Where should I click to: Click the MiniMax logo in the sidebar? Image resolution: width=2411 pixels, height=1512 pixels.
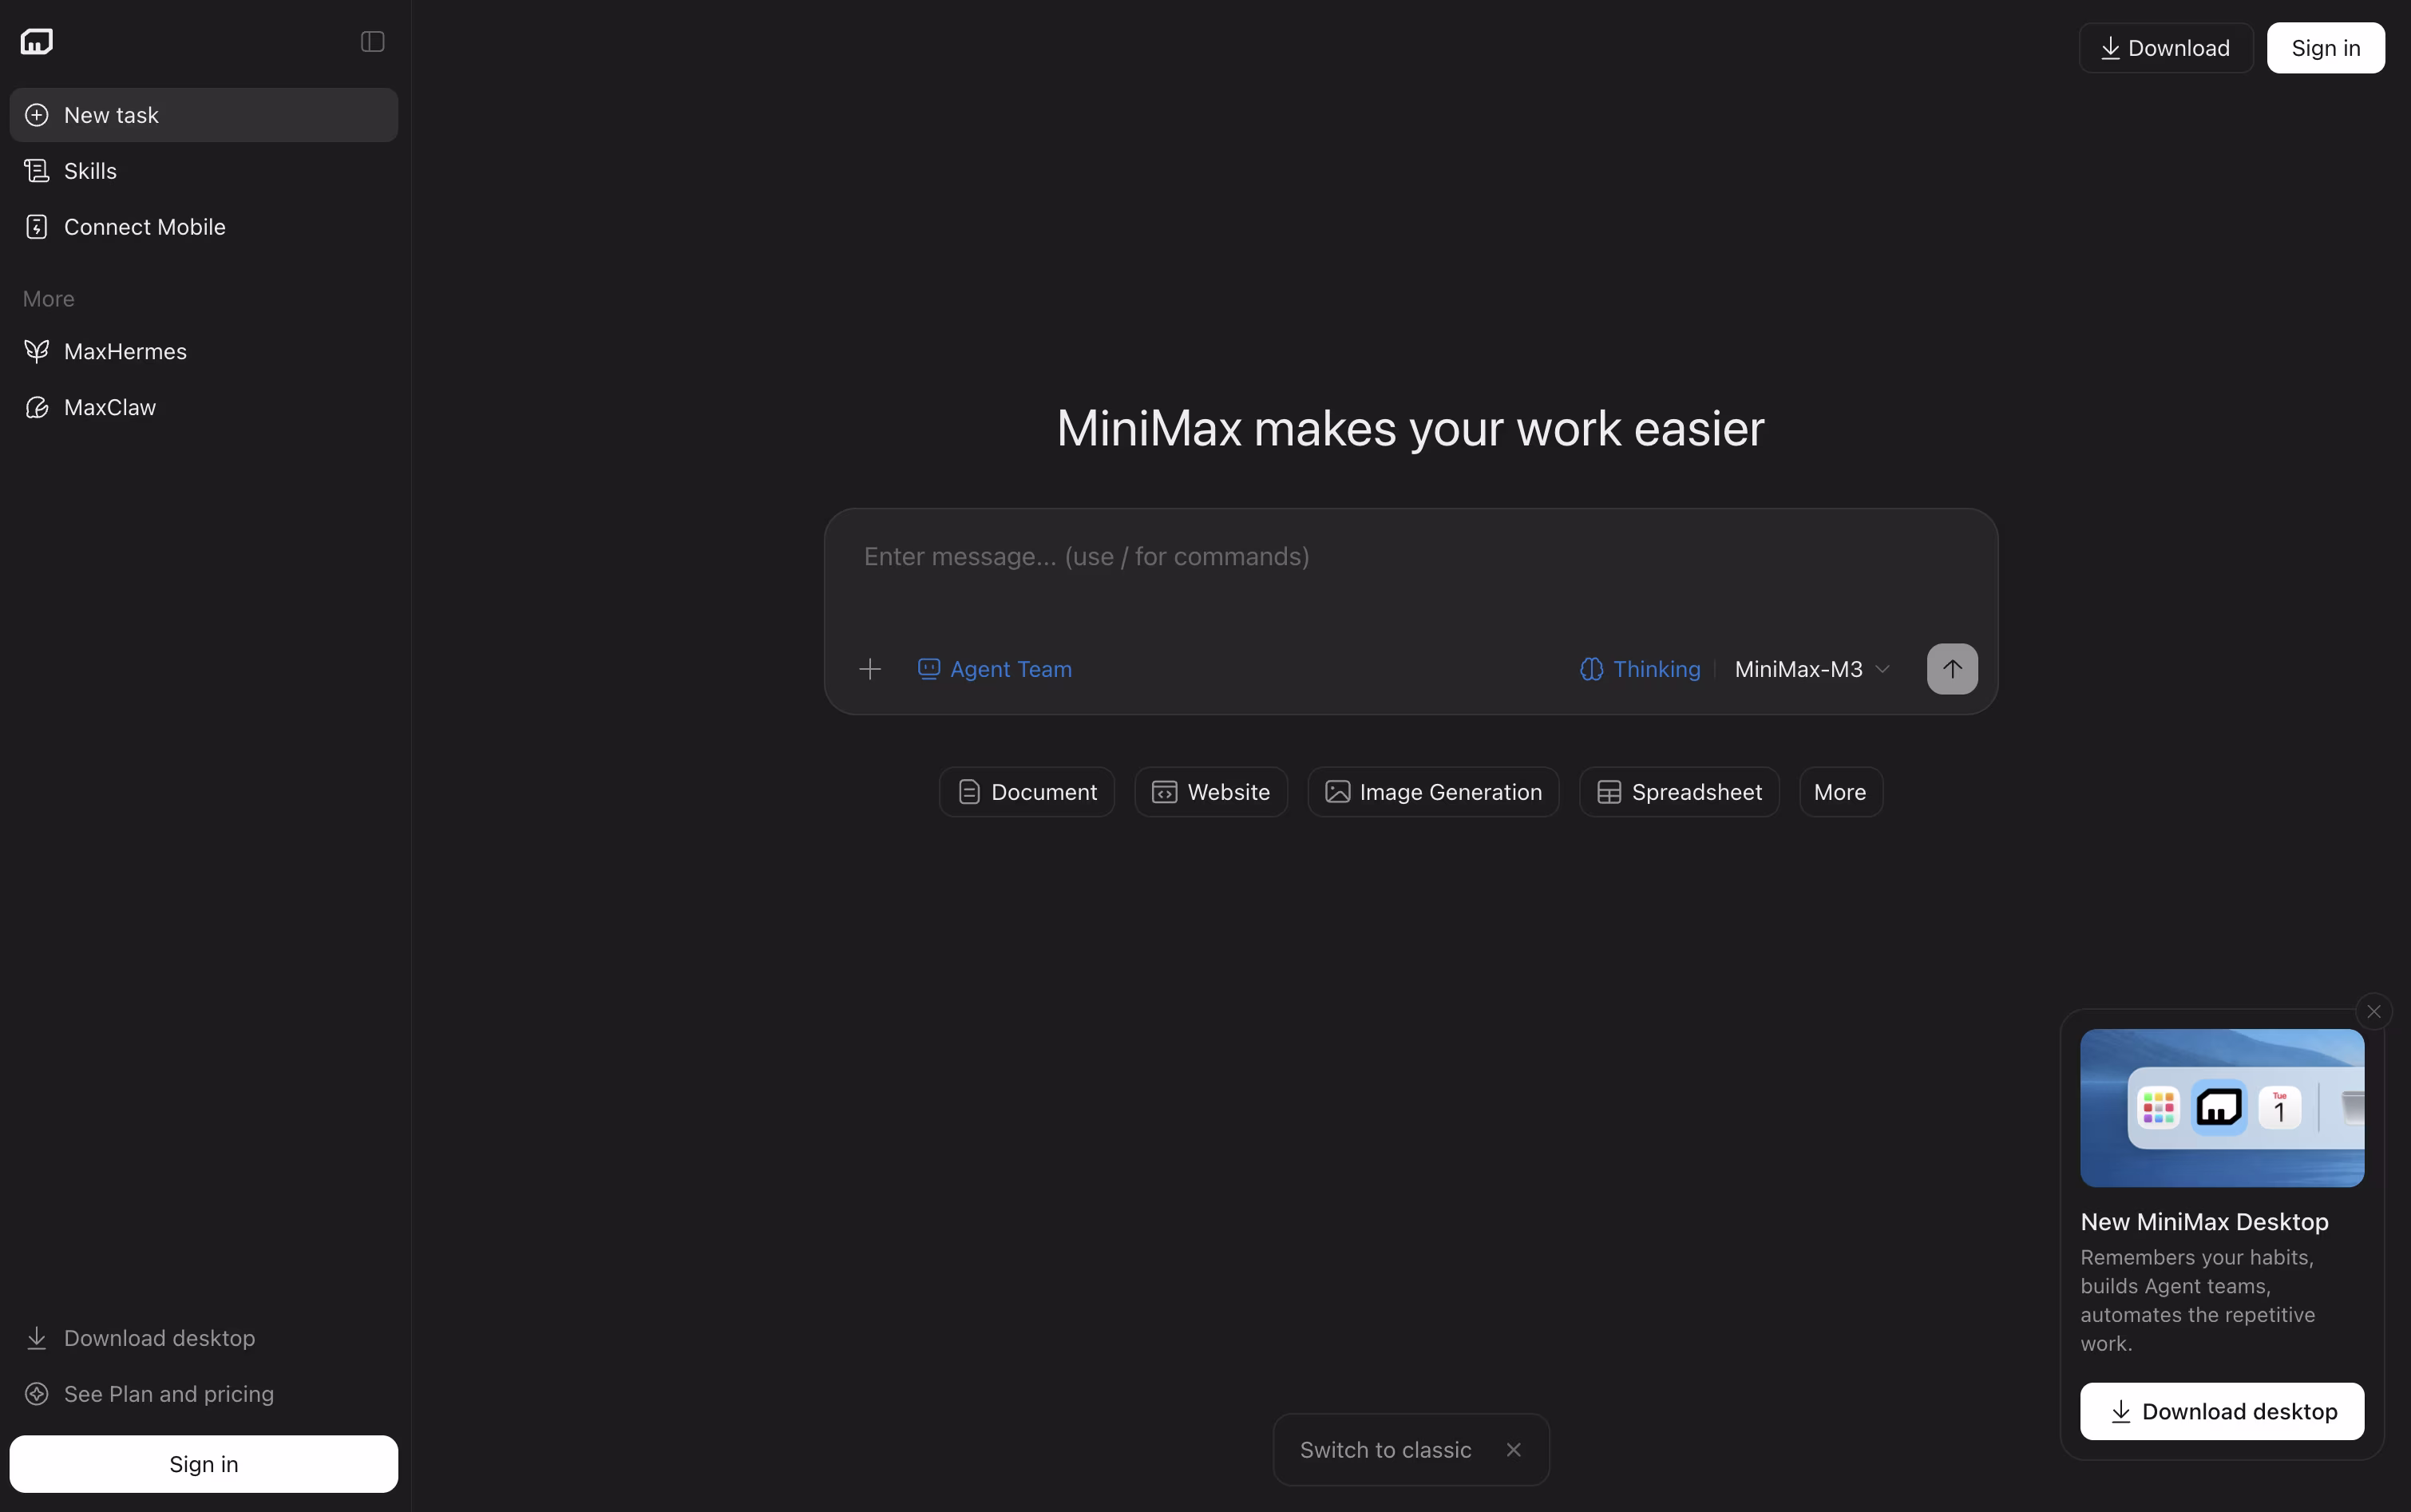pyautogui.click(x=37, y=41)
